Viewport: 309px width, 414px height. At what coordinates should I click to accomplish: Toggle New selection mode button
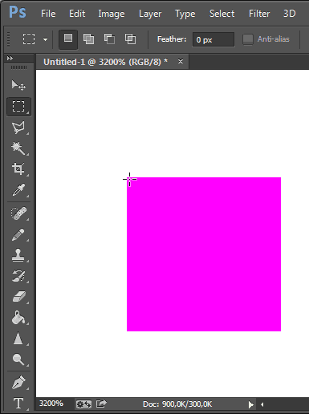(x=68, y=39)
